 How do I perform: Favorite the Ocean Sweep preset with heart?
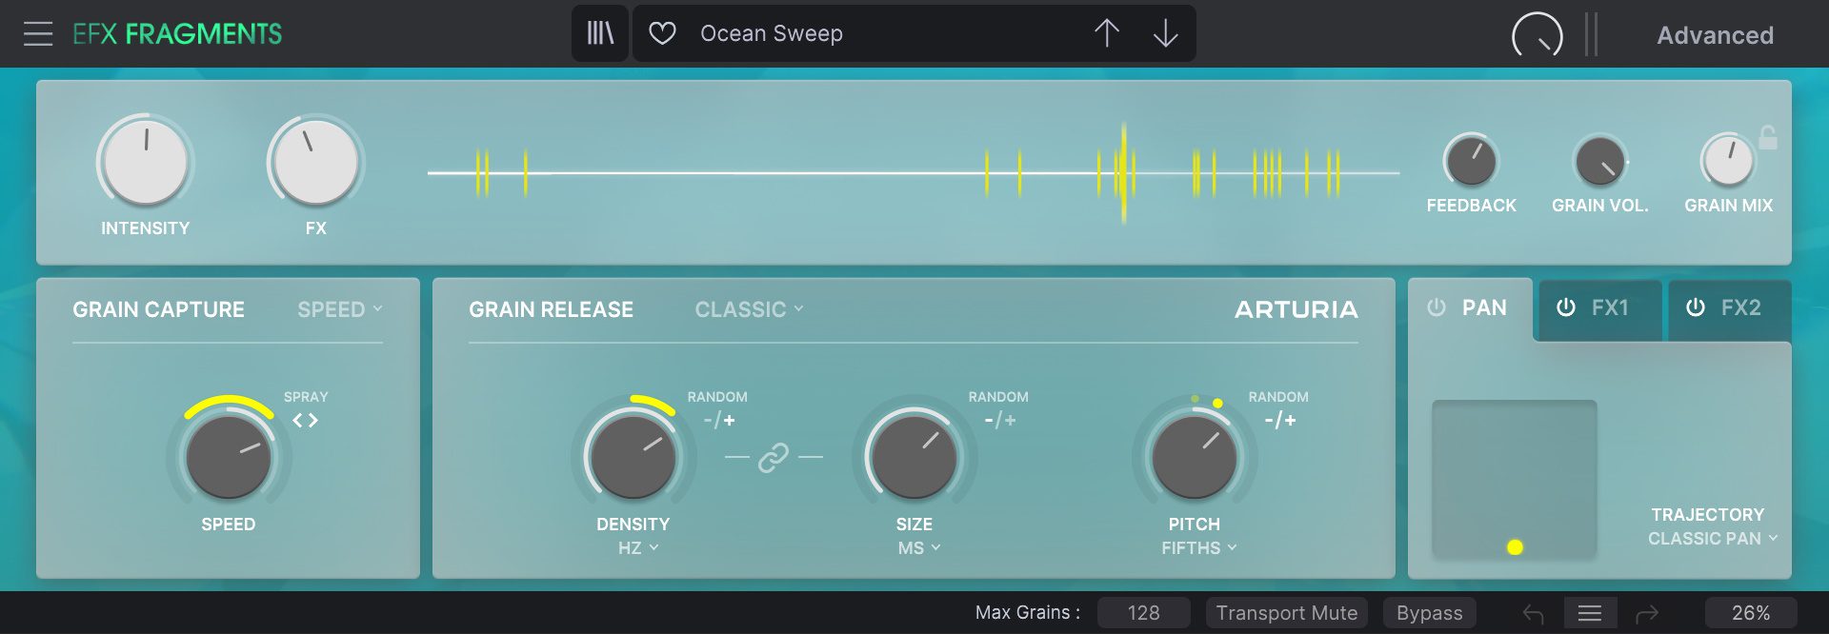(x=662, y=34)
